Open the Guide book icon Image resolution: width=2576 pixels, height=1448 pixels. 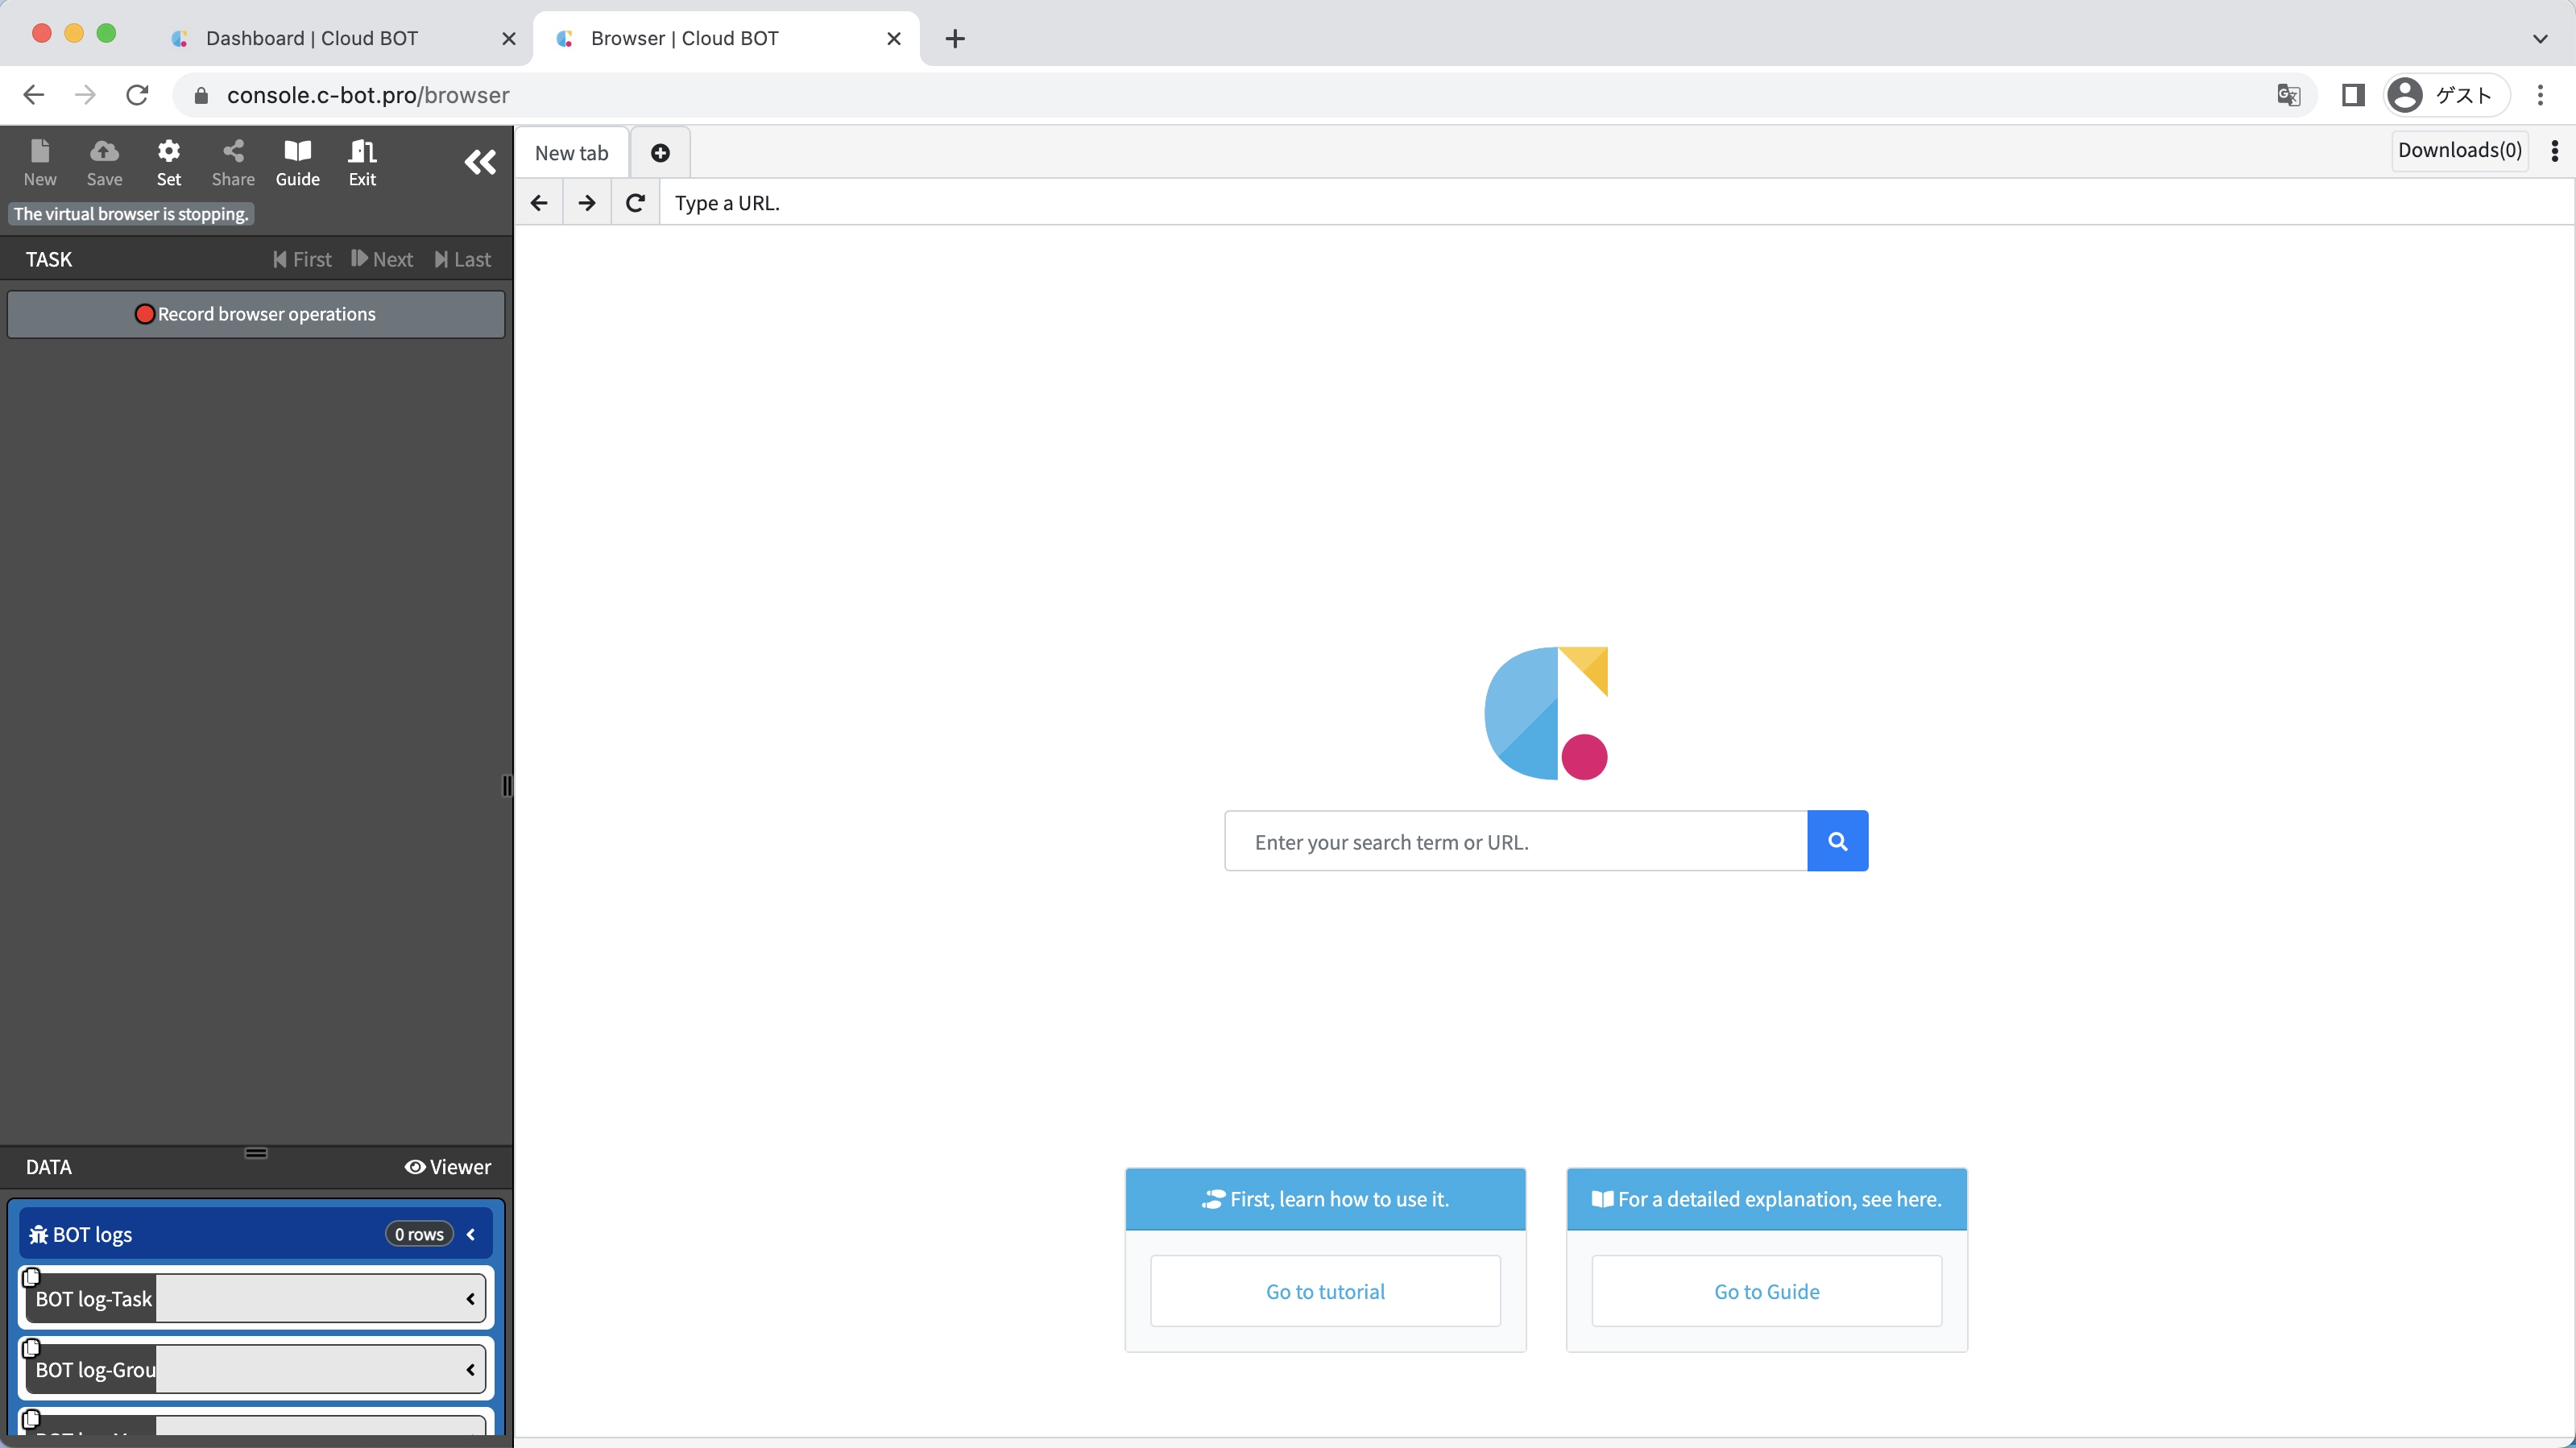coord(297,161)
